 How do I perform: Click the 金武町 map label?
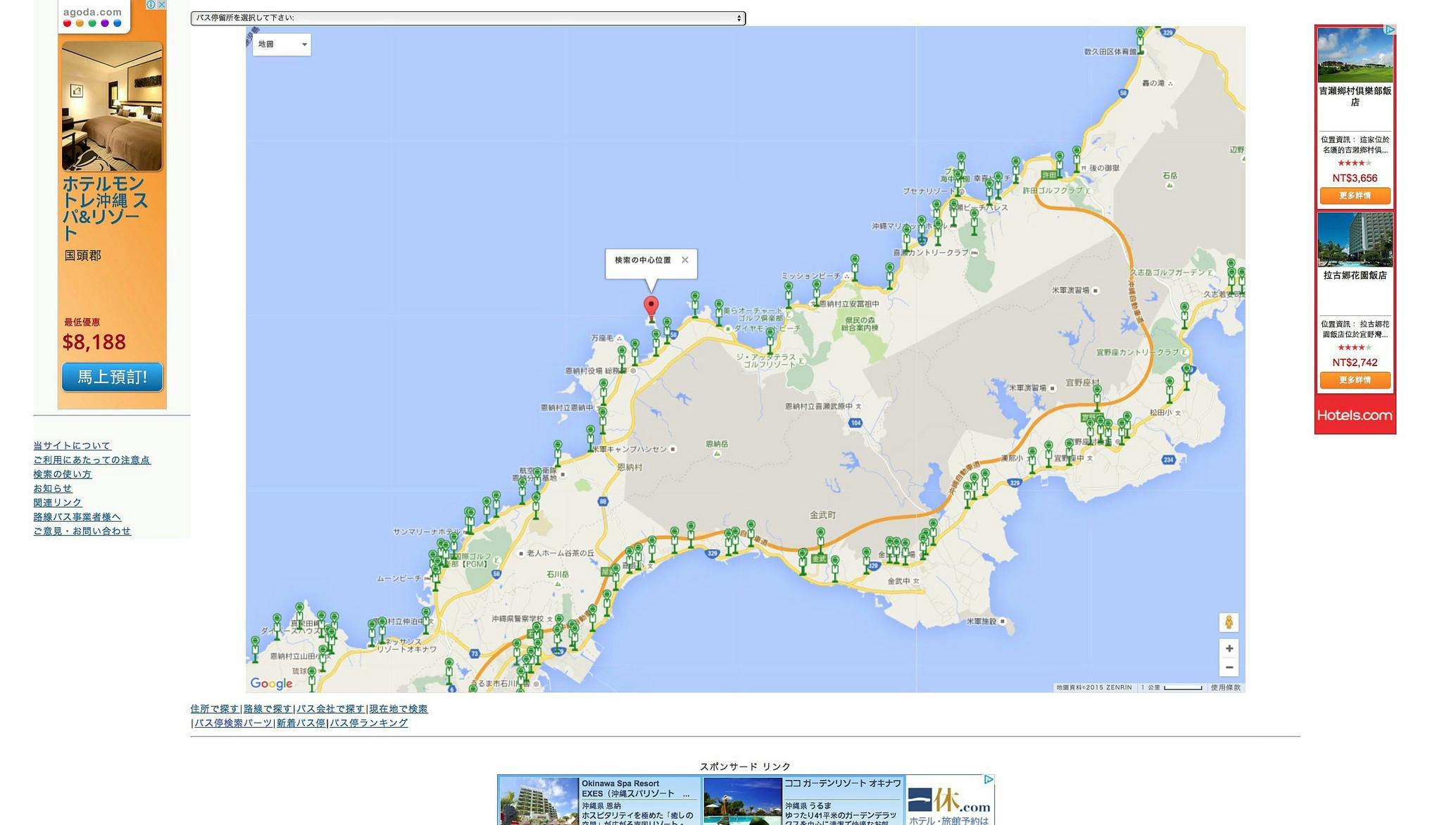point(822,515)
